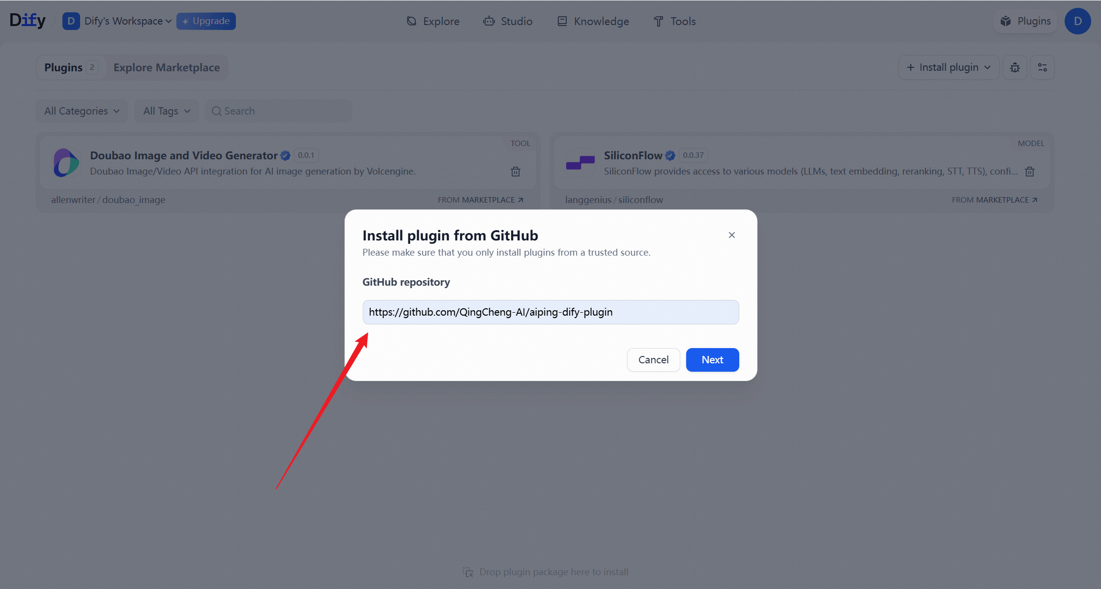
Task: Click the Dify logo
Action: pos(28,20)
